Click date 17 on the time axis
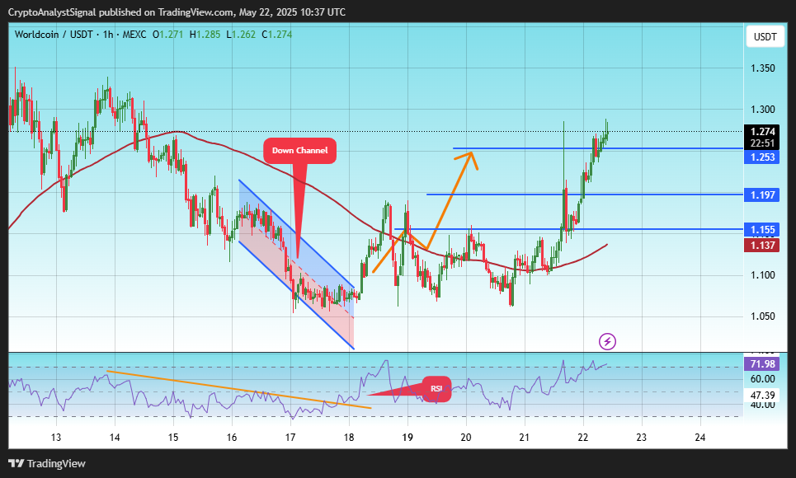This screenshot has height=478, width=796. [290, 438]
